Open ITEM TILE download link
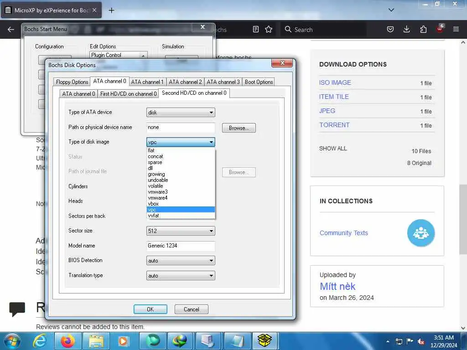 [334, 97]
